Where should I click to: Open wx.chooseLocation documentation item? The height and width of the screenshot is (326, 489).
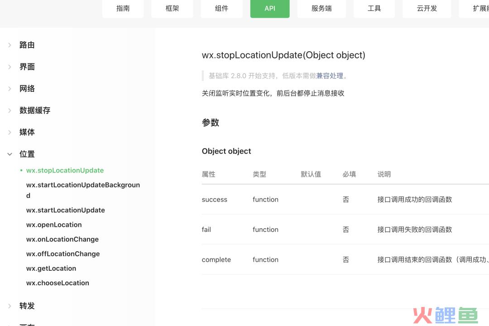[58, 283]
